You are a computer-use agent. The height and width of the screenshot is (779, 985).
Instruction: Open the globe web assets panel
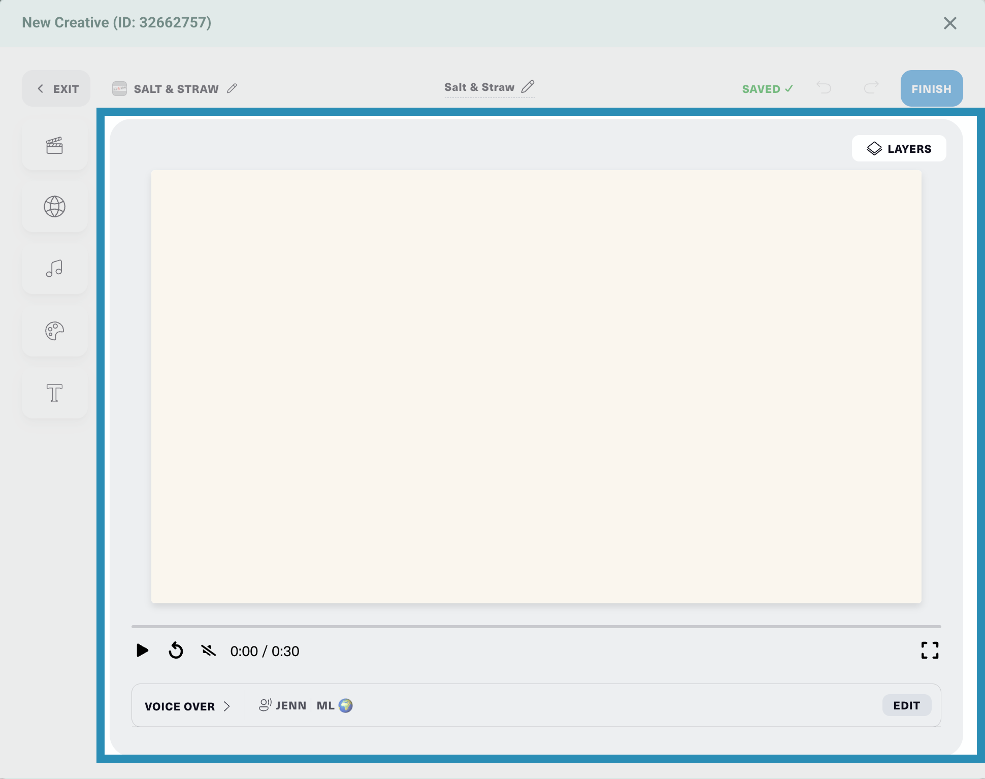coord(54,207)
